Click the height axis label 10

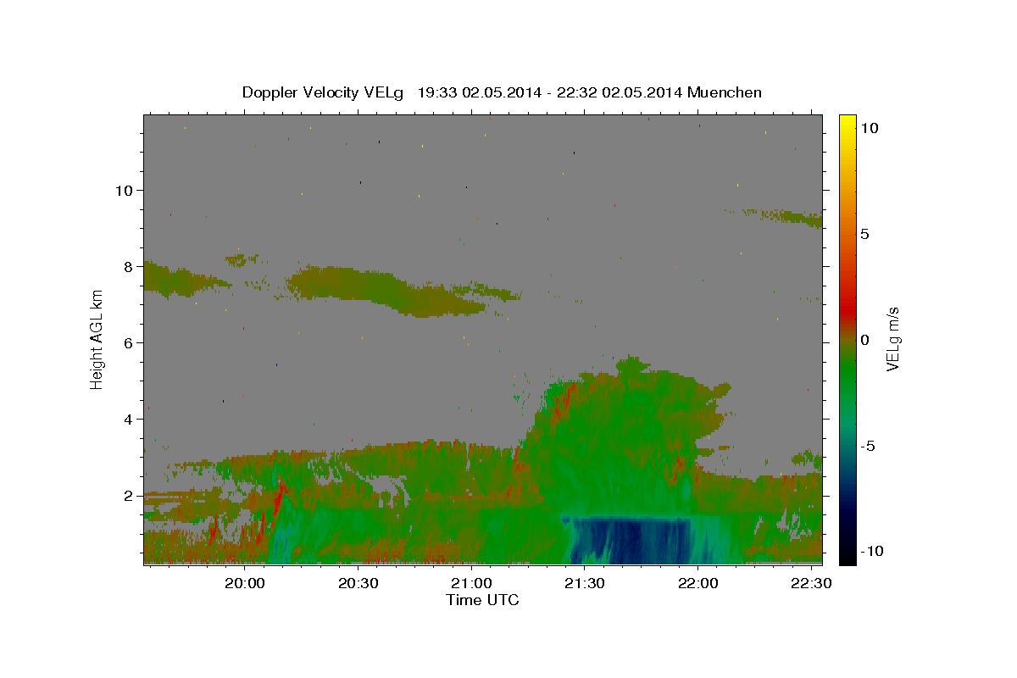click(x=123, y=191)
